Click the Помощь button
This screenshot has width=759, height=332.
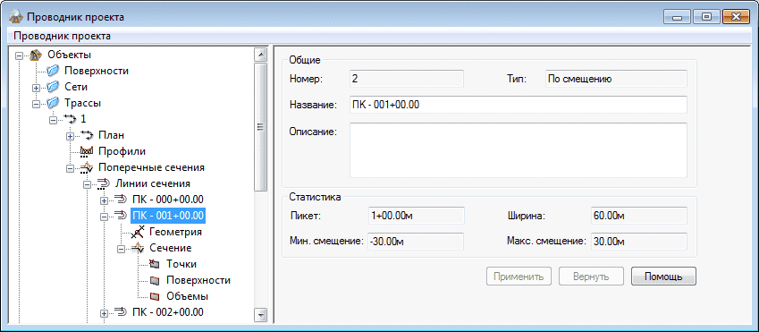click(663, 277)
